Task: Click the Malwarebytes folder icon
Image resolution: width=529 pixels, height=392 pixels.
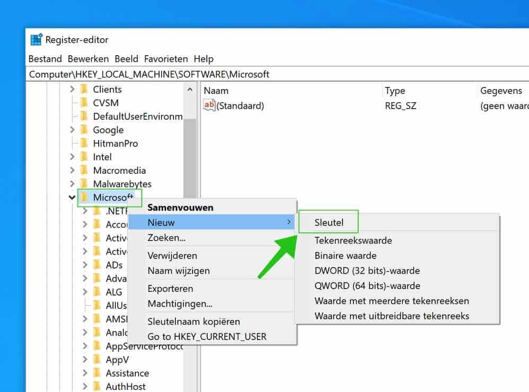Action: click(84, 184)
